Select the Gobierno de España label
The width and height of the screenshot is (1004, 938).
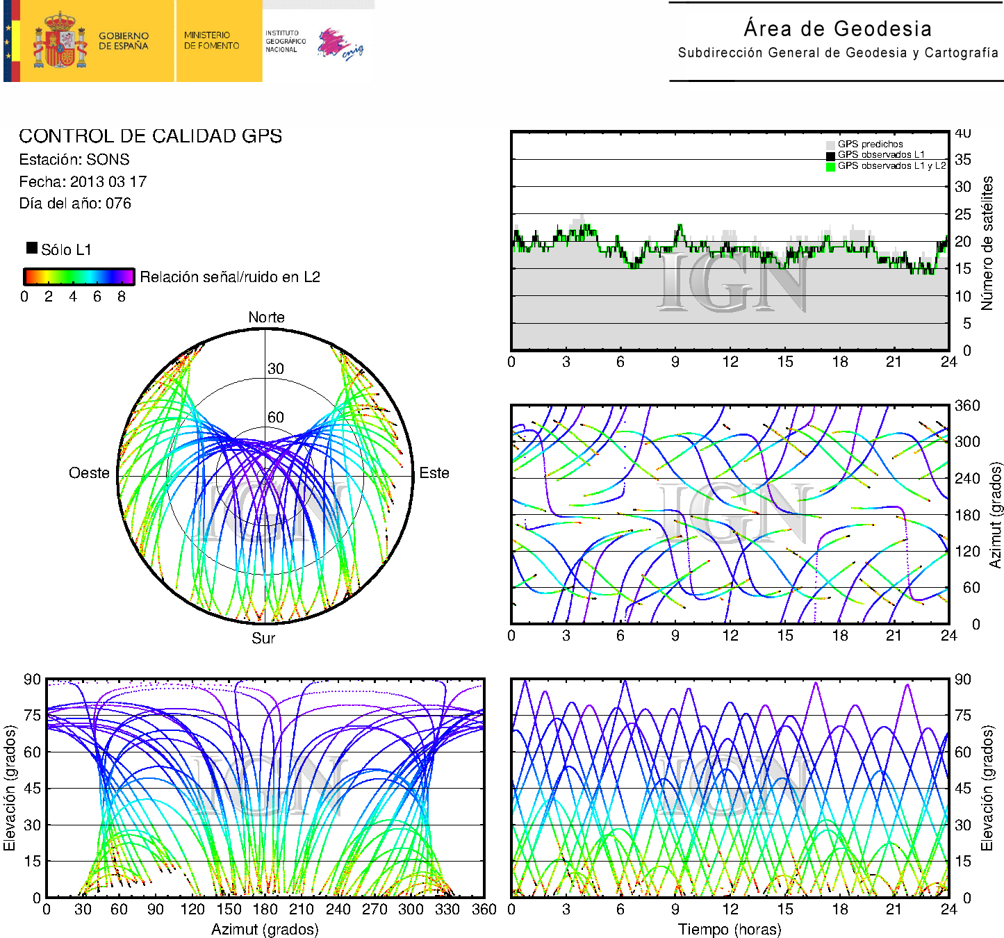(124, 41)
